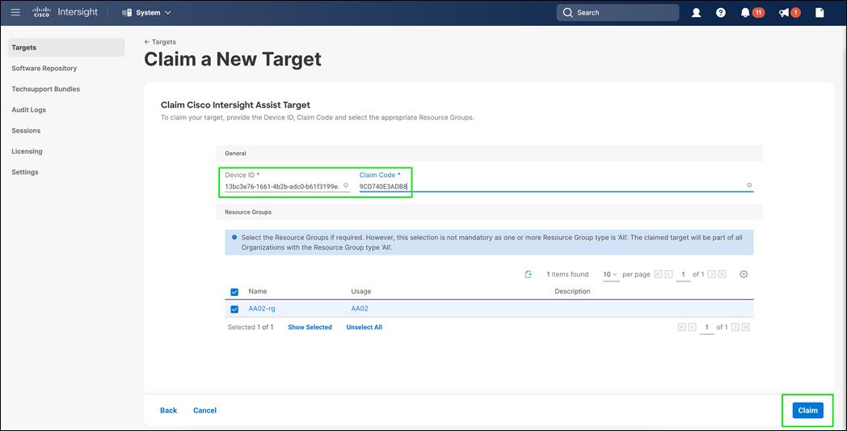Open the 10 per page dropdown
This screenshot has height=431, width=847.
(610, 275)
